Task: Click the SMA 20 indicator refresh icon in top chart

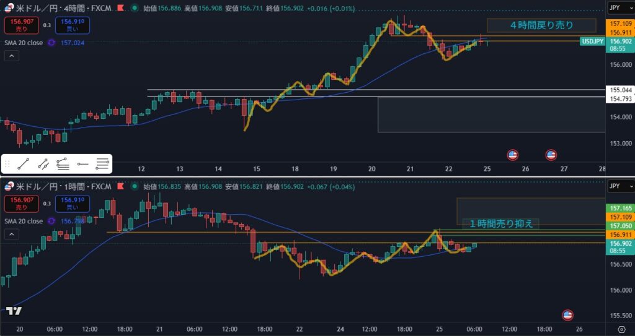Action: tap(51, 43)
